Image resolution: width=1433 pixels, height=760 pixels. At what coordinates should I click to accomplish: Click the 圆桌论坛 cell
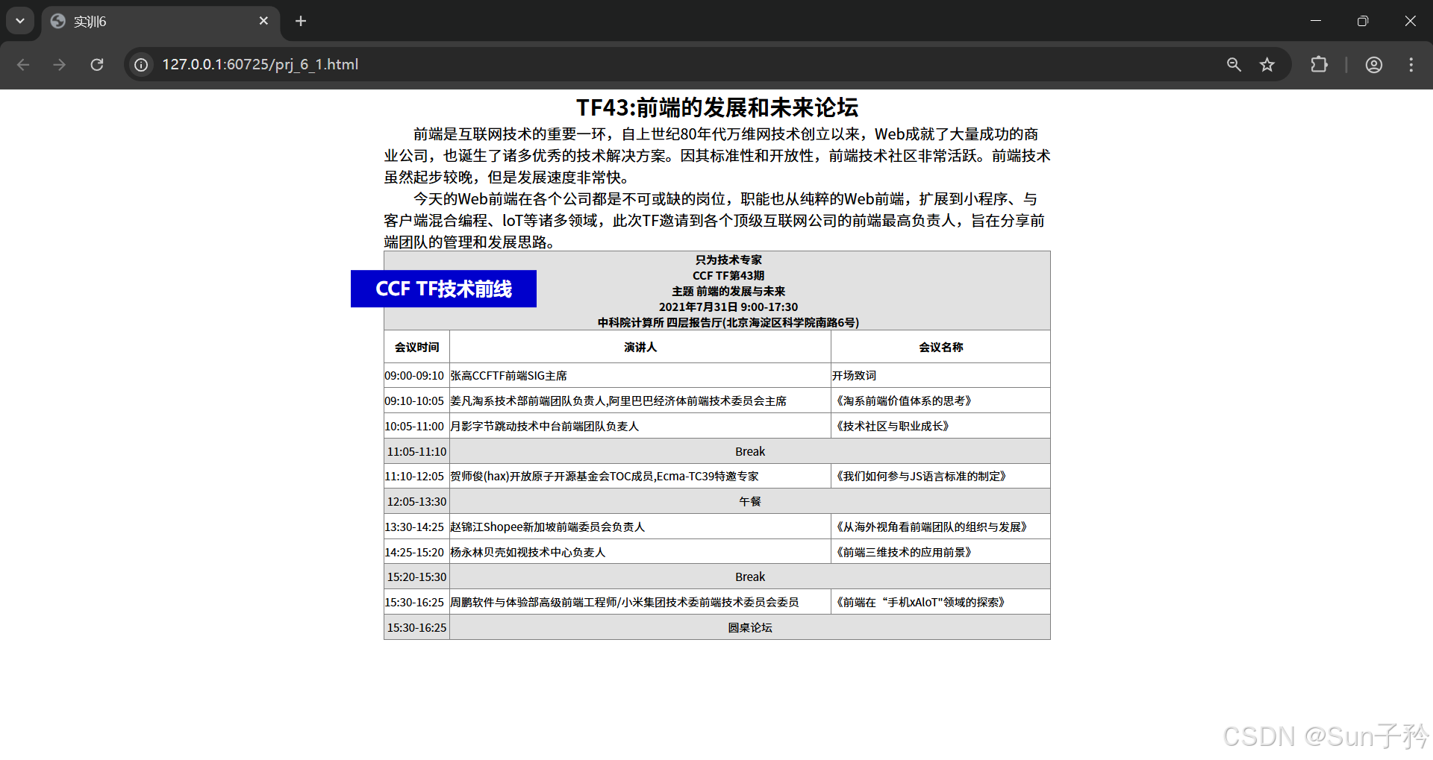tap(750, 628)
